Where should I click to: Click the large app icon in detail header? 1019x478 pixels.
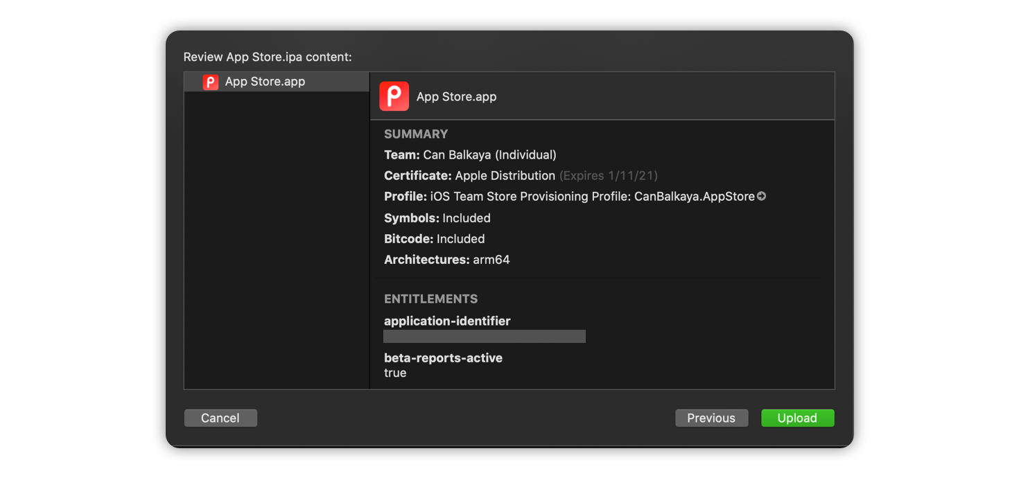coord(394,96)
